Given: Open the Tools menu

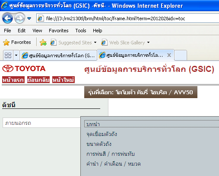Looking at the screenshot, I should pyautogui.click(x=81, y=31).
